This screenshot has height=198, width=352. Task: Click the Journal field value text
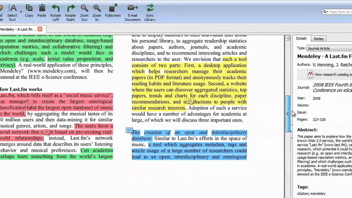(332, 87)
